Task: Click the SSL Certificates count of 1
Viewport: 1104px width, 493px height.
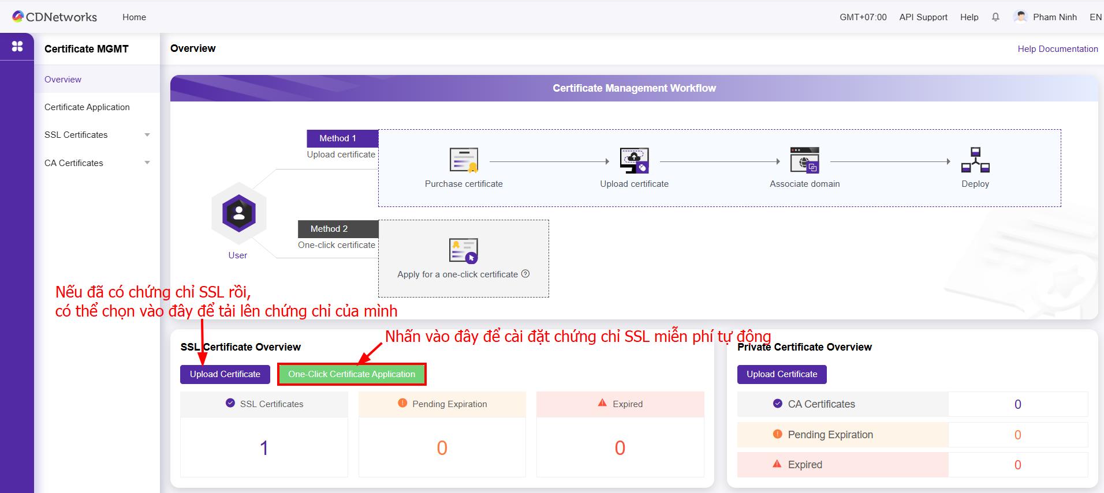Action: pos(264,448)
